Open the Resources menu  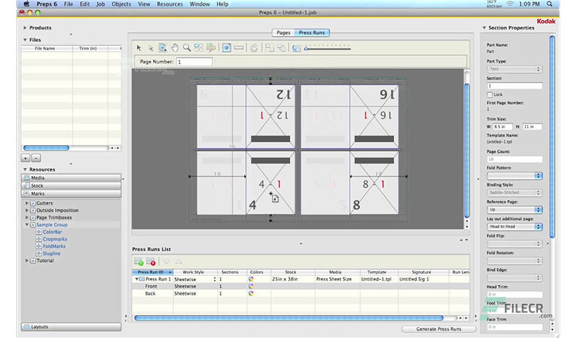(x=170, y=4)
